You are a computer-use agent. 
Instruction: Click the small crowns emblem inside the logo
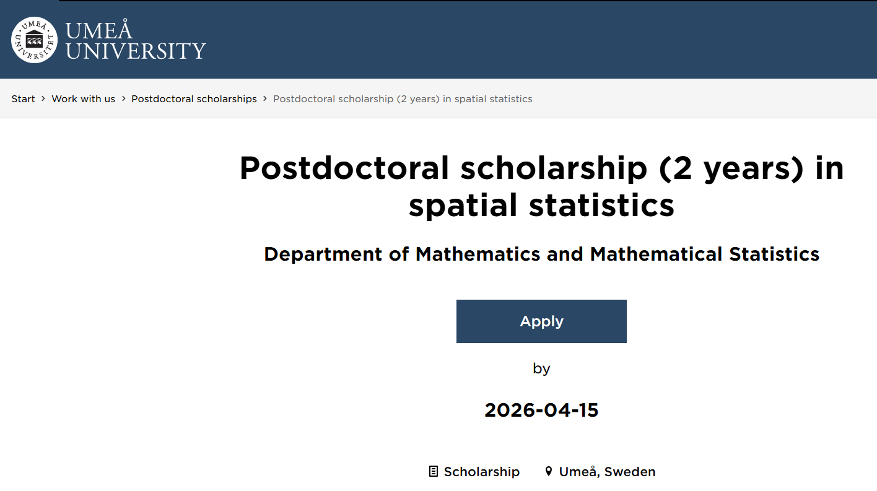click(x=34, y=40)
